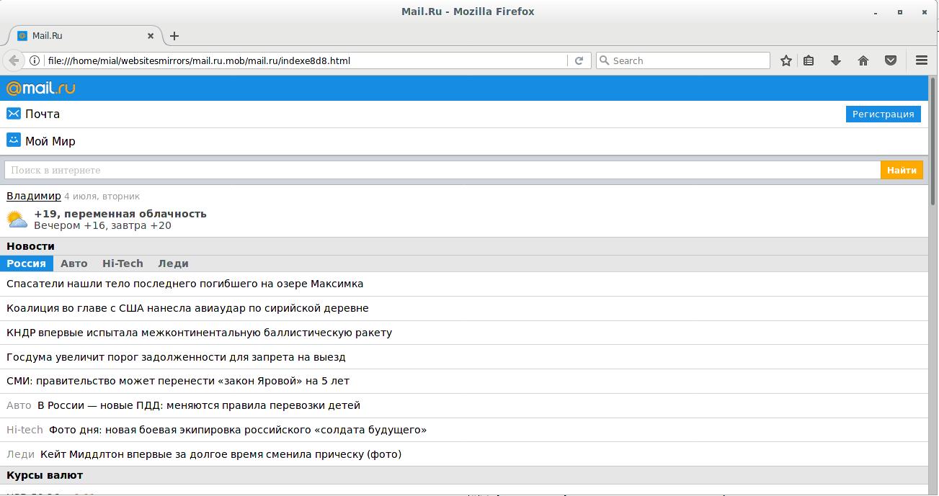Image resolution: width=939 pixels, height=496 pixels.
Task: Open Firefox hamburger menu
Action: 921,60
